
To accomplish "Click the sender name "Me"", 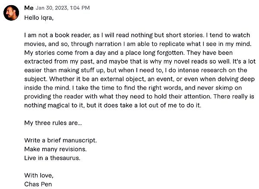I will pos(29,8).
